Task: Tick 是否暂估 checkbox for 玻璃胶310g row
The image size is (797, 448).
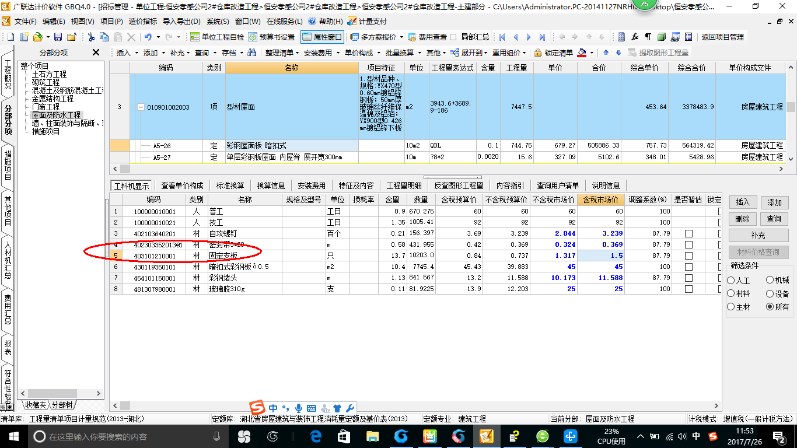Action: [x=688, y=289]
